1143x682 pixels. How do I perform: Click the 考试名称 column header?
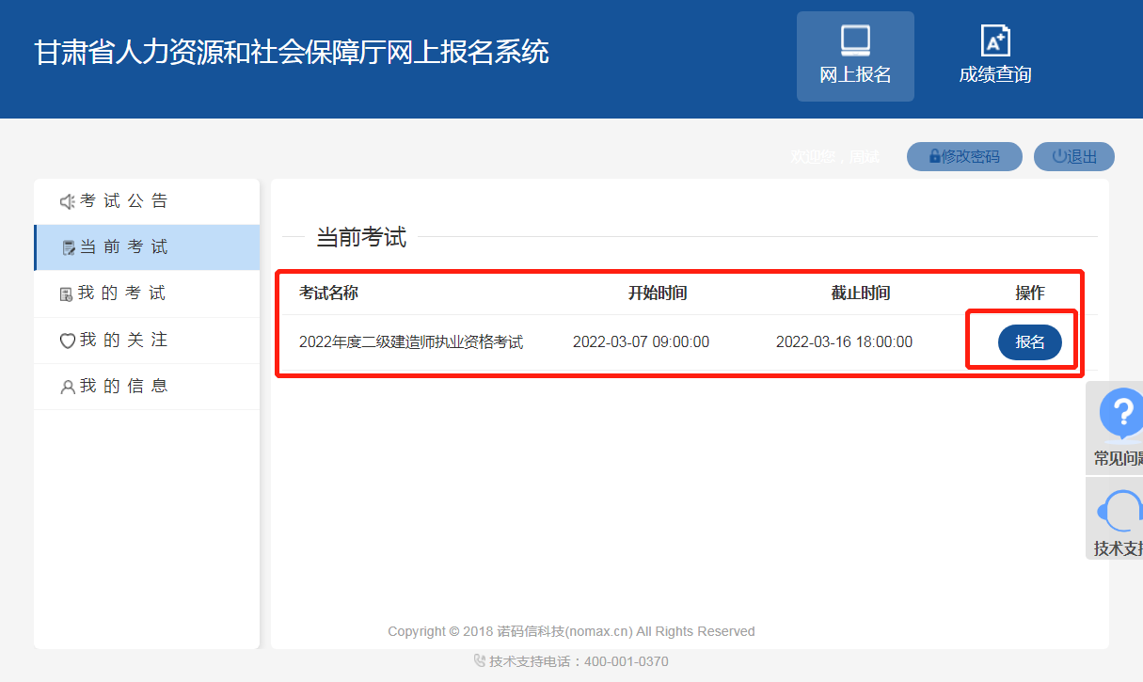point(328,293)
